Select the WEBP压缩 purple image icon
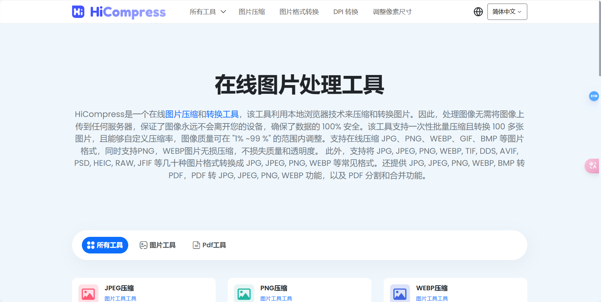Image resolution: width=601 pixels, height=302 pixels. pos(400,293)
